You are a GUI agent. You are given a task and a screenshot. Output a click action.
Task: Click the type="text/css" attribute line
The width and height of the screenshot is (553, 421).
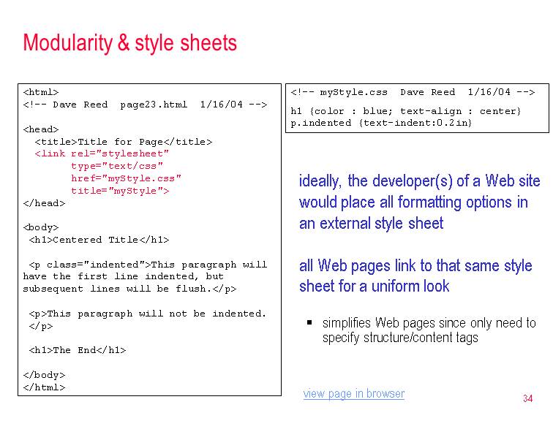tap(117, 166)
